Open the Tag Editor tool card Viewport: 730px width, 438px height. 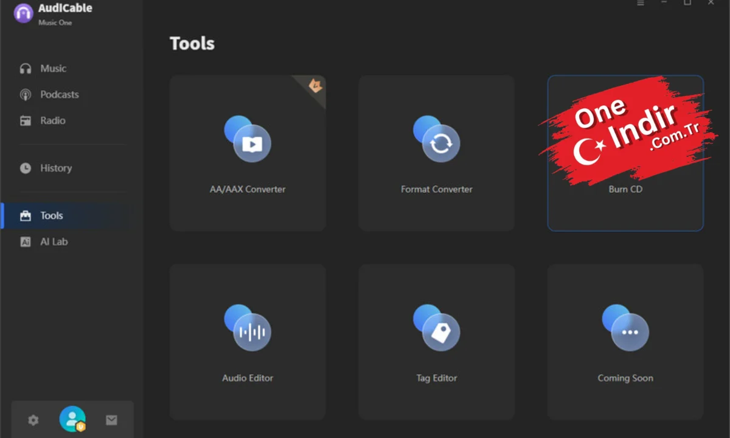click(437, 342)
